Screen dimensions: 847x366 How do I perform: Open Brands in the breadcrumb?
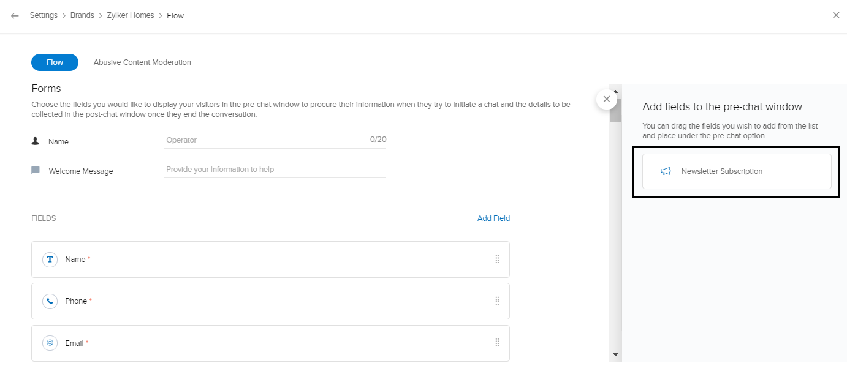coord(82,15)
